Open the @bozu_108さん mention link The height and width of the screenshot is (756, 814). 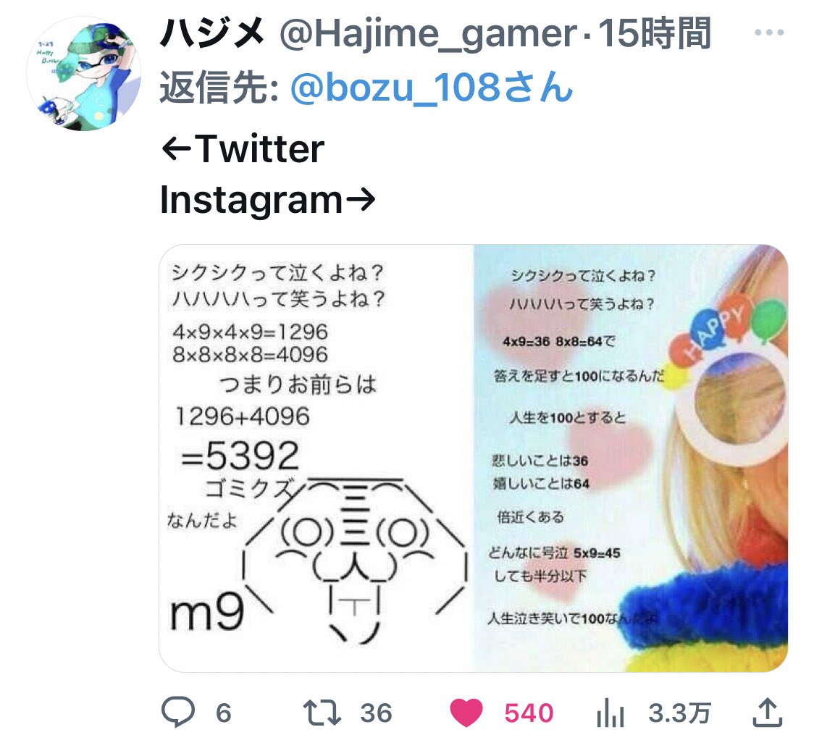tap(432, 87)
